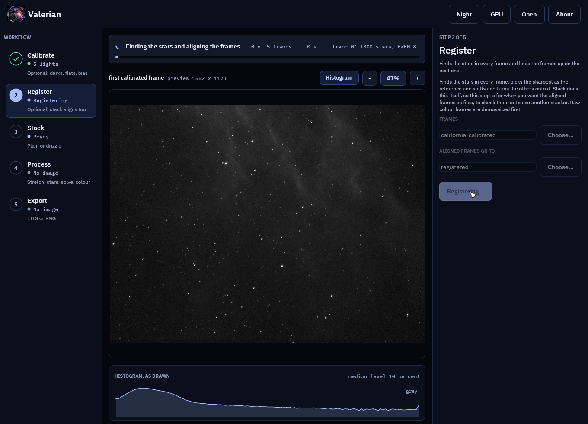Click the histogram curve graph
Image resolution: width=588 pixels, height=424 pixels.
pyautogui.click(x=267, y=402)
